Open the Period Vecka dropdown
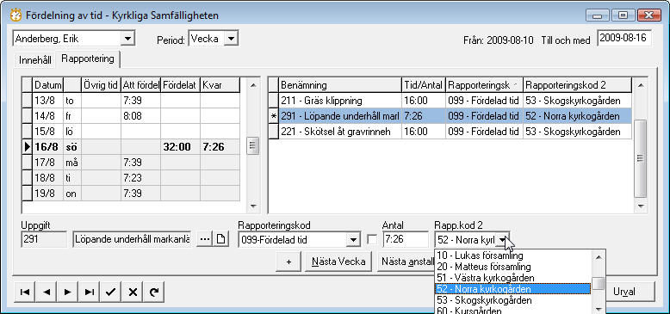The width and height of the screenshot is (670, 314). [x=231, y=39]
